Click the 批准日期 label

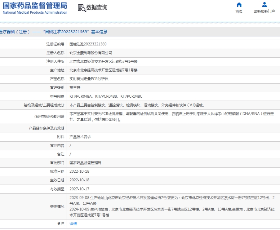[57, 171]
